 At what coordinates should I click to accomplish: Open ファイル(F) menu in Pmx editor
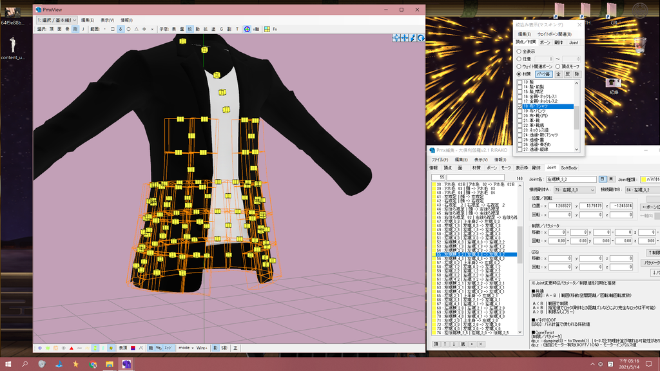tap(440, 160)
